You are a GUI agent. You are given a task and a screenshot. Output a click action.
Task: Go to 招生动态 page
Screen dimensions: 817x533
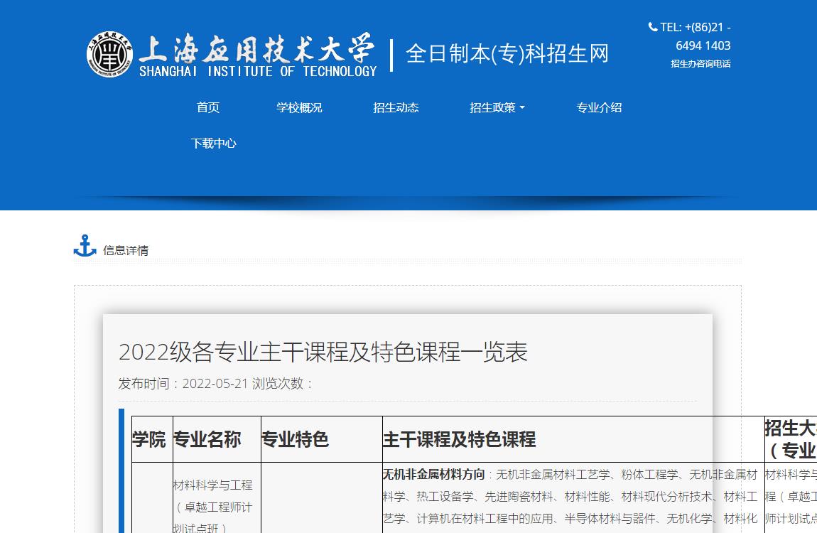396,107
